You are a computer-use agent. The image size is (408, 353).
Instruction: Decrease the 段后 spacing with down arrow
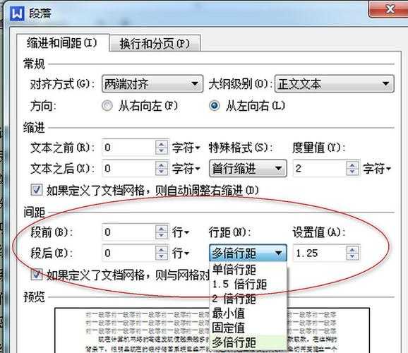(x=162, y=257)
